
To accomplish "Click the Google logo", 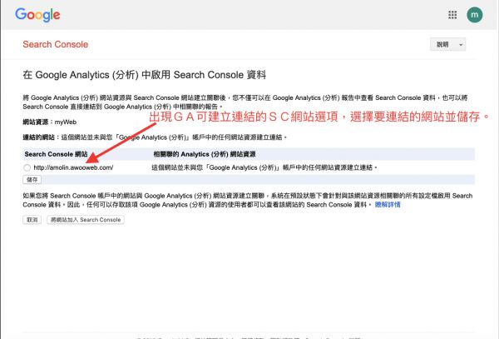I will (37, 15).
